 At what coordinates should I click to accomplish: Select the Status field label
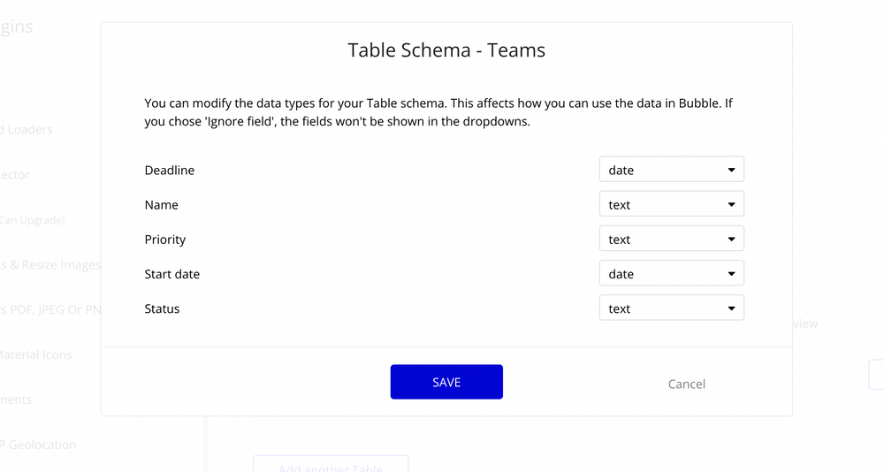(162, 309)
